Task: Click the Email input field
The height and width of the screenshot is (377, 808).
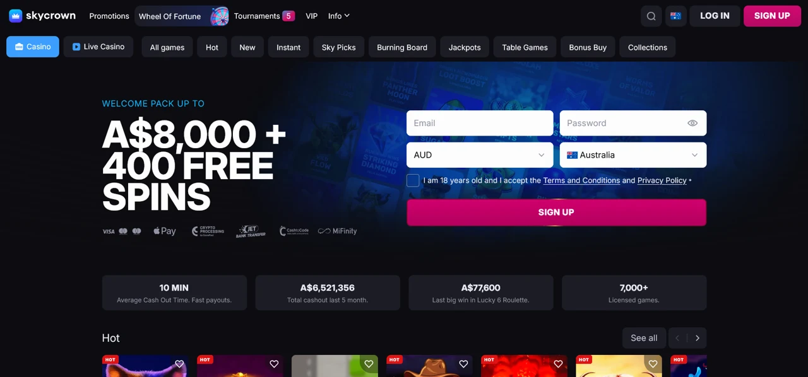Action: [x=480, y=123]
